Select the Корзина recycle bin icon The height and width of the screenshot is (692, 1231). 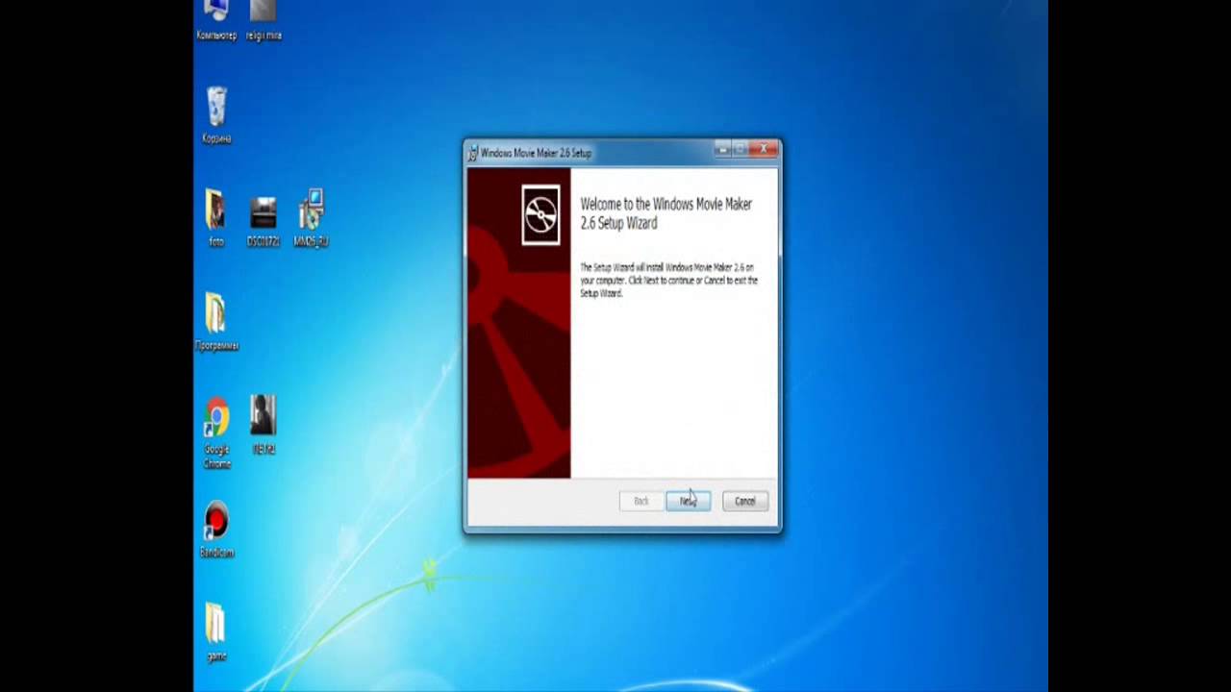216,114
